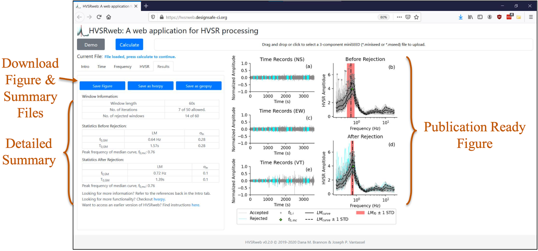The image size is (538, 251).
Task: Open the Firefox hamburger menu
Action: pyautogui.click(x=531, y=17)
